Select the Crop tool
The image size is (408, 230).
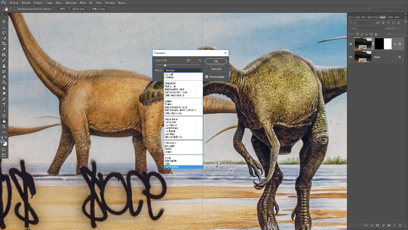[x=4, y=44]
